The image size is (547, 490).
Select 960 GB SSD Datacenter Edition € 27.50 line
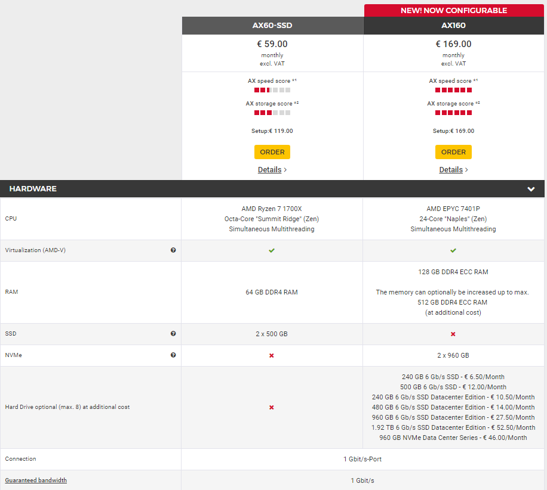click(453, 417)
